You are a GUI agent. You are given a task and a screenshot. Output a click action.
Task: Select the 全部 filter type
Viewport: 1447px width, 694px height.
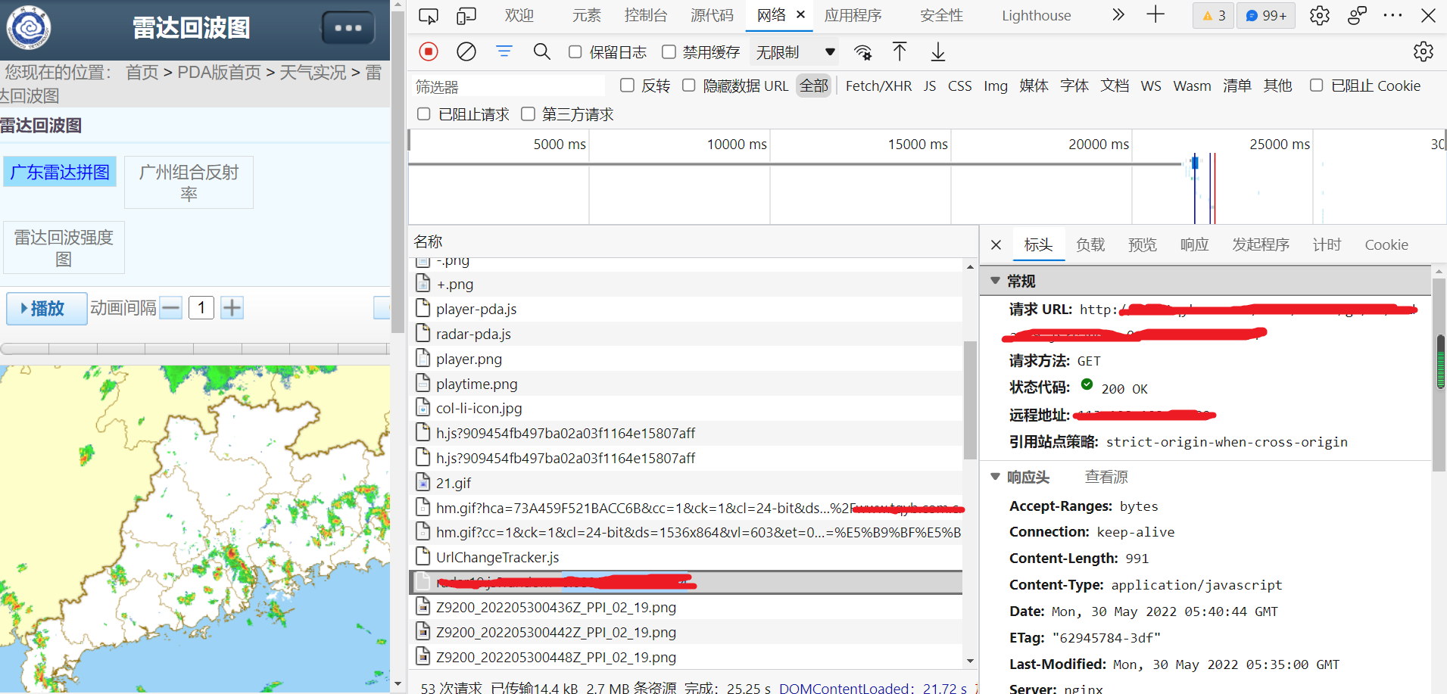[814, 86]
